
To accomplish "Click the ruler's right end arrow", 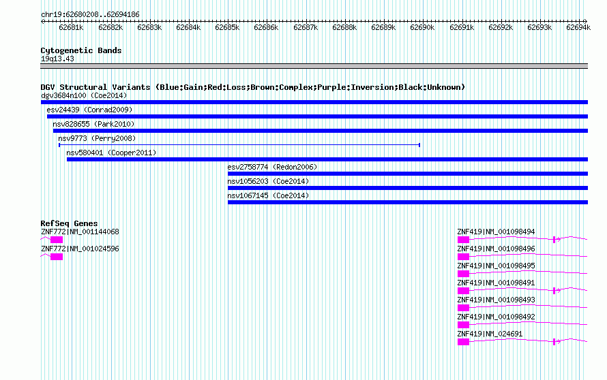I will point(586,21).
